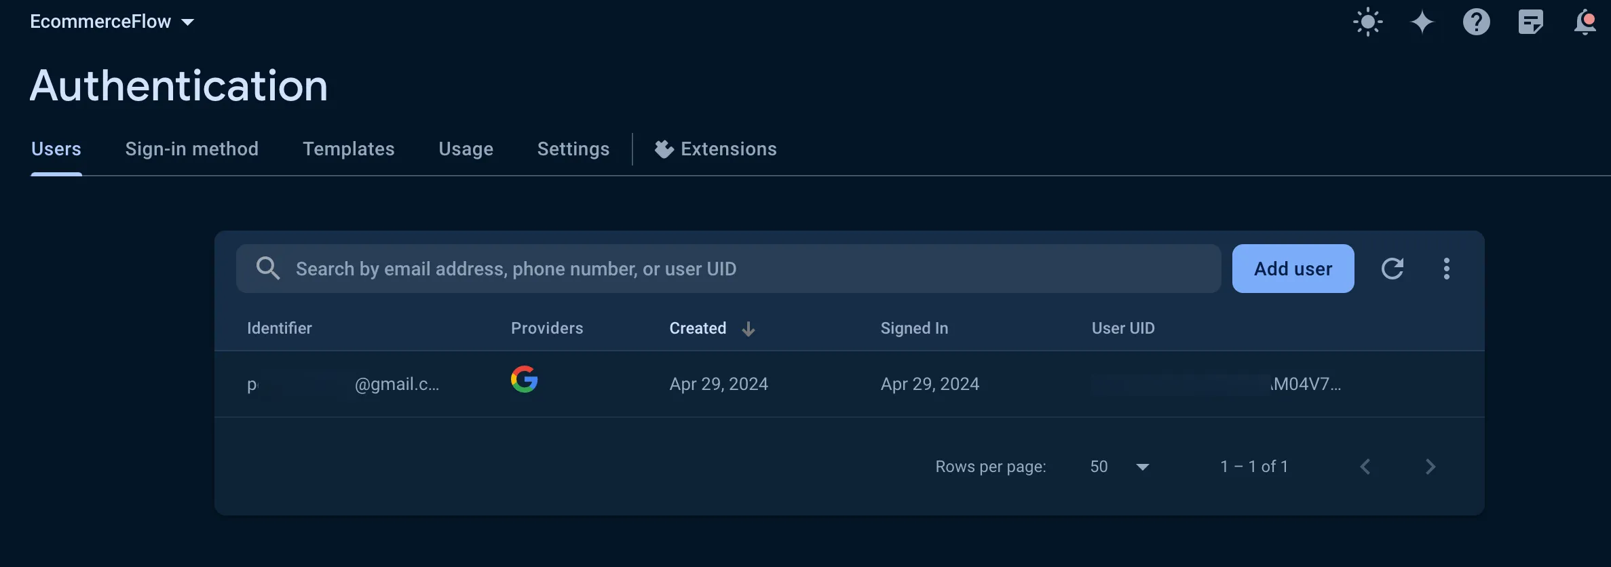Open the Extensions tab
Viewport: 1611px width, 567px height.
[715, 149]
